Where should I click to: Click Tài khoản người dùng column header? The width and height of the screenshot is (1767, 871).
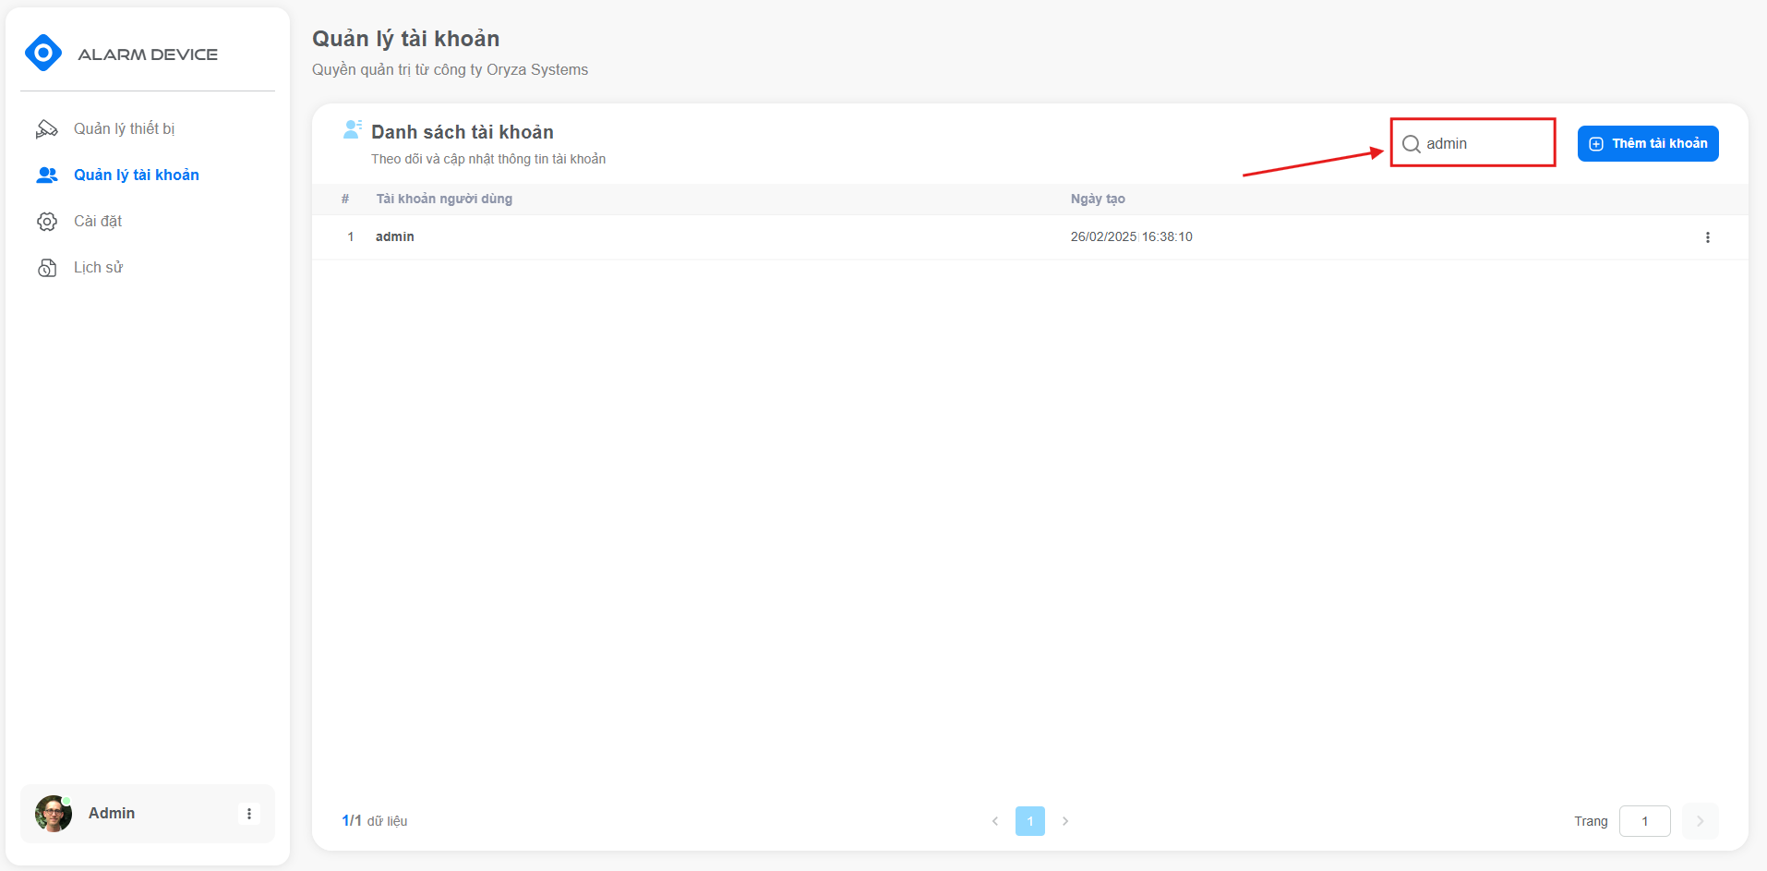click(x=444, y=199)
